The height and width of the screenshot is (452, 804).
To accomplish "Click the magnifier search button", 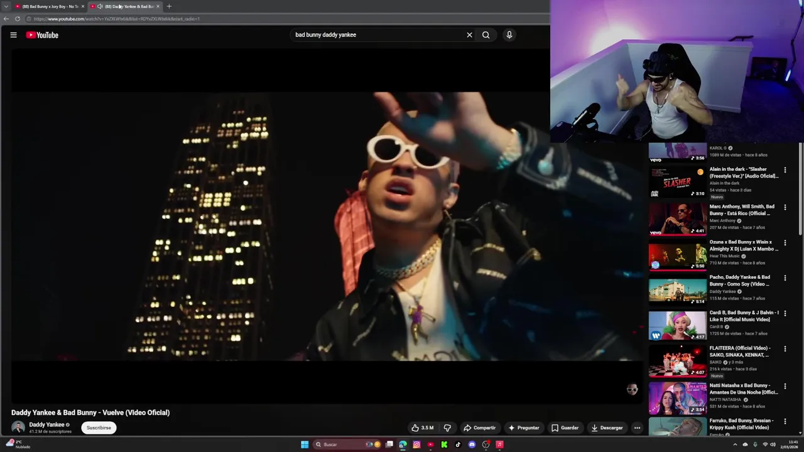I will (x=486, y=35).
